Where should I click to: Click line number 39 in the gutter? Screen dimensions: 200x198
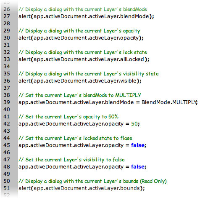pyautogui.click(x=7, y=102)
